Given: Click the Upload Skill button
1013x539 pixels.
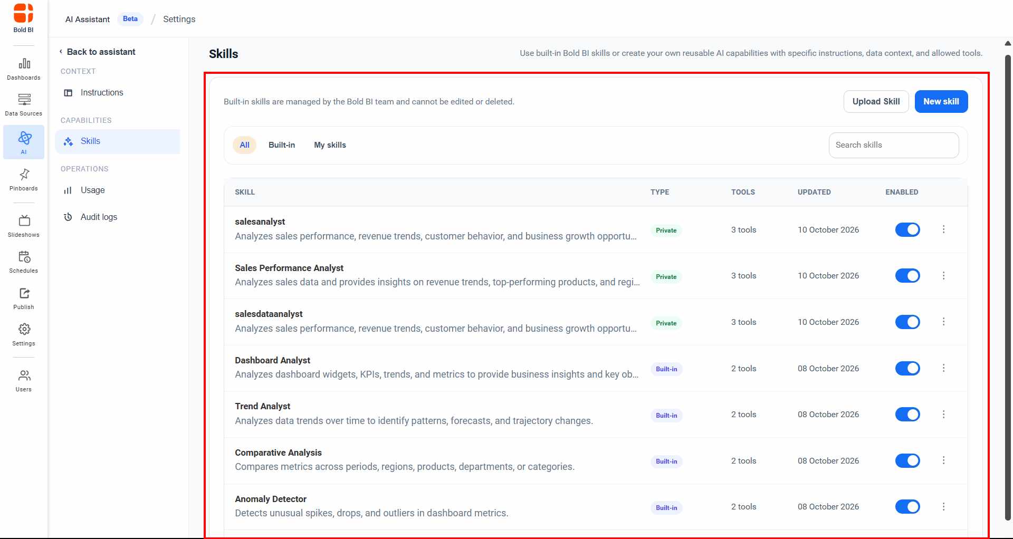Looking at the screenshot, I should 876,102.
